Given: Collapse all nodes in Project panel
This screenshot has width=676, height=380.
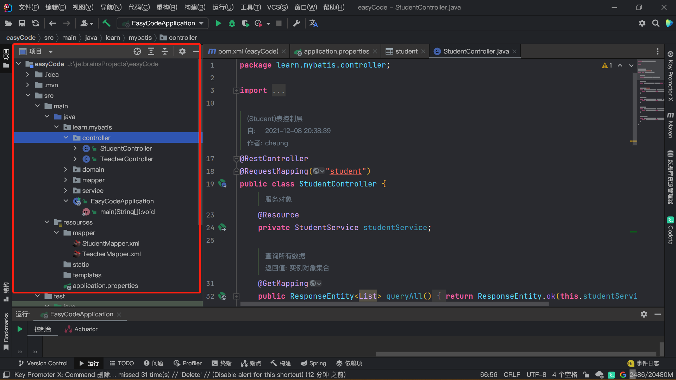Looking at the screenshot, I should [x=165, y=51].
